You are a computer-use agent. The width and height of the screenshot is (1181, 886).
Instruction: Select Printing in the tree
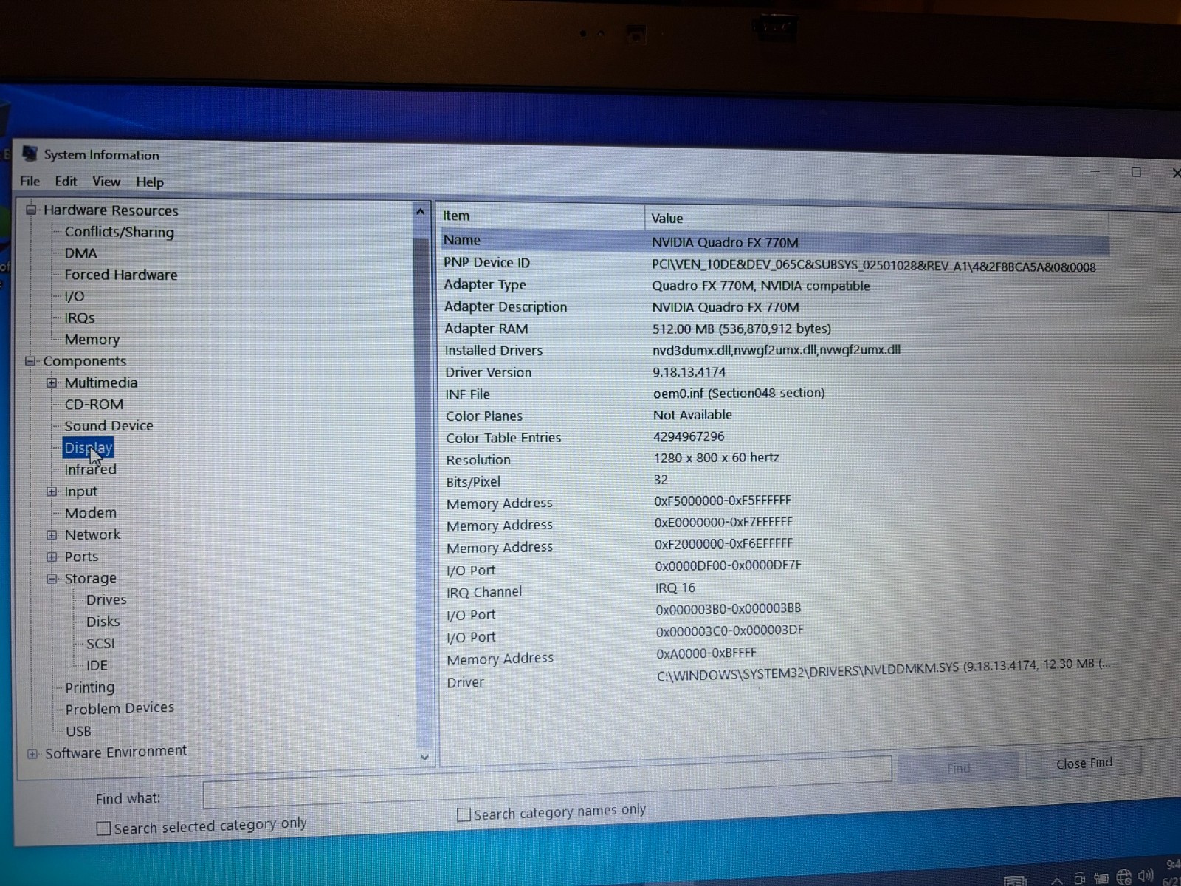coord(90,687)
